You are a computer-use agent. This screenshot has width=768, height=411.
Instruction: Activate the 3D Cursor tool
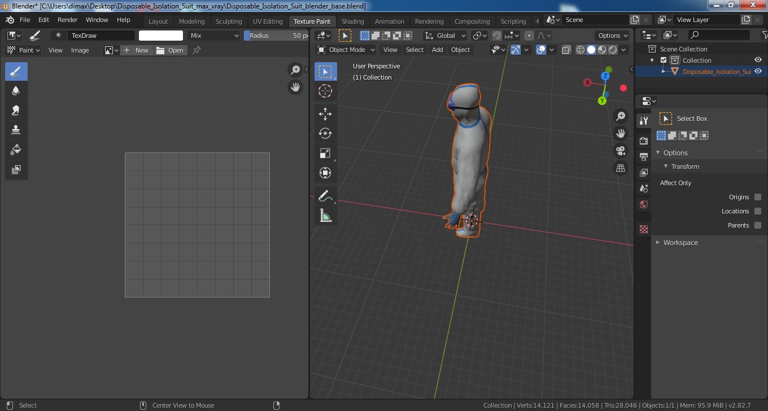coord(325,91)
